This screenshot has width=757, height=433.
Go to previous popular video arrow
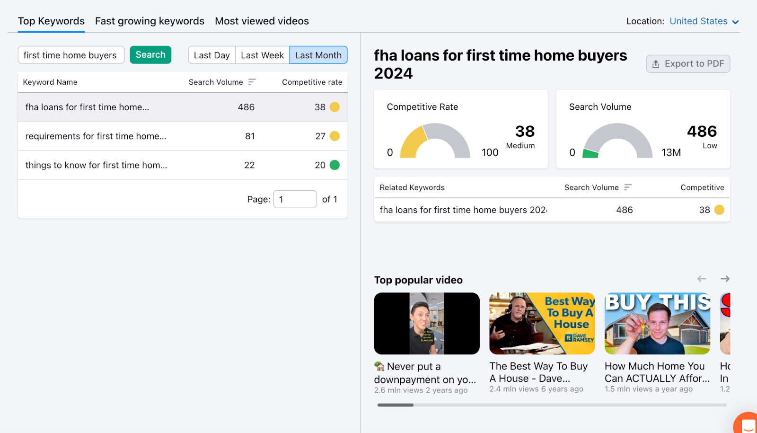[702, 279]
